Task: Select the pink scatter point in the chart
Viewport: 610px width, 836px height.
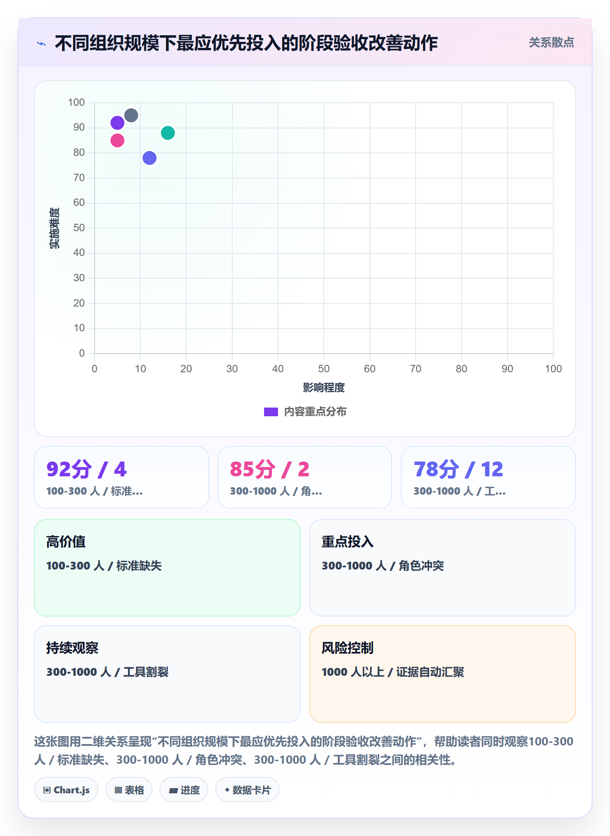Action: tap(117, 141)
